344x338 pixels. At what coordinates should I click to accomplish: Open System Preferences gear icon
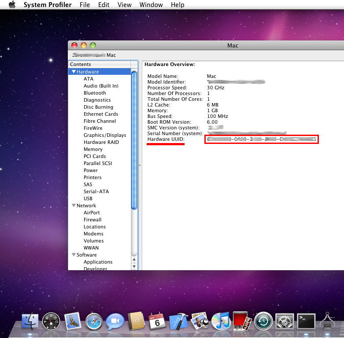click(285, 321)
